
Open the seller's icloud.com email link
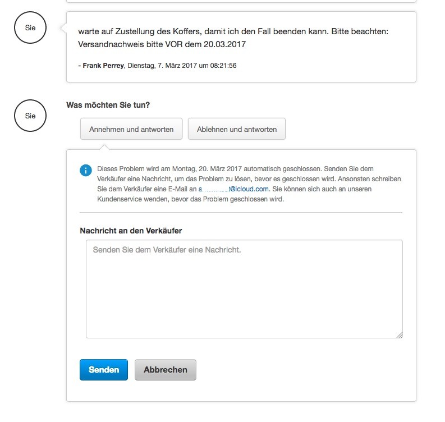(x=233, y=189)
